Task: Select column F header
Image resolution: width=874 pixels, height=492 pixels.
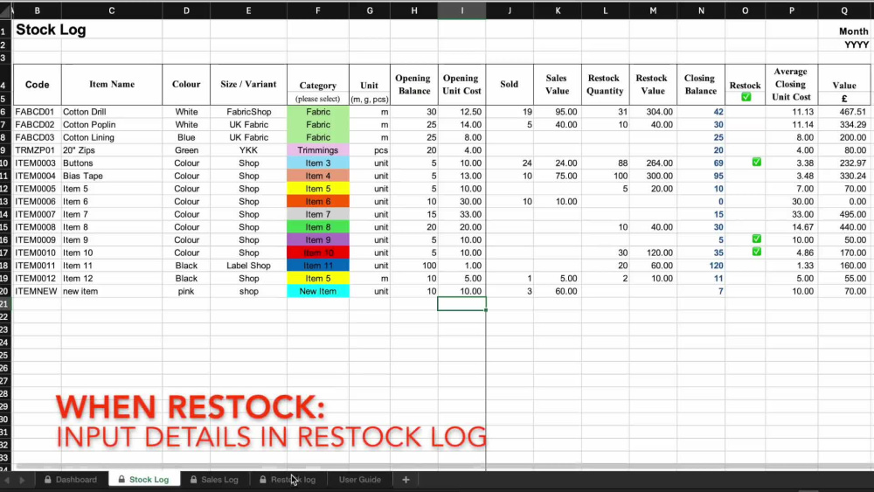Action: click(318, 10)
